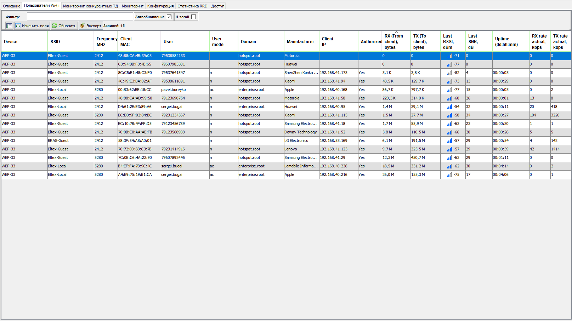Open the Описание tab
Image resolution: width=572 pixels, height=321 pixels.
point(12,6)
